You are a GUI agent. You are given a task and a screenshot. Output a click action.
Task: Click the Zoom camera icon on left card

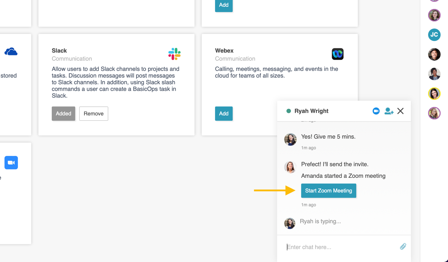point(11,162)
